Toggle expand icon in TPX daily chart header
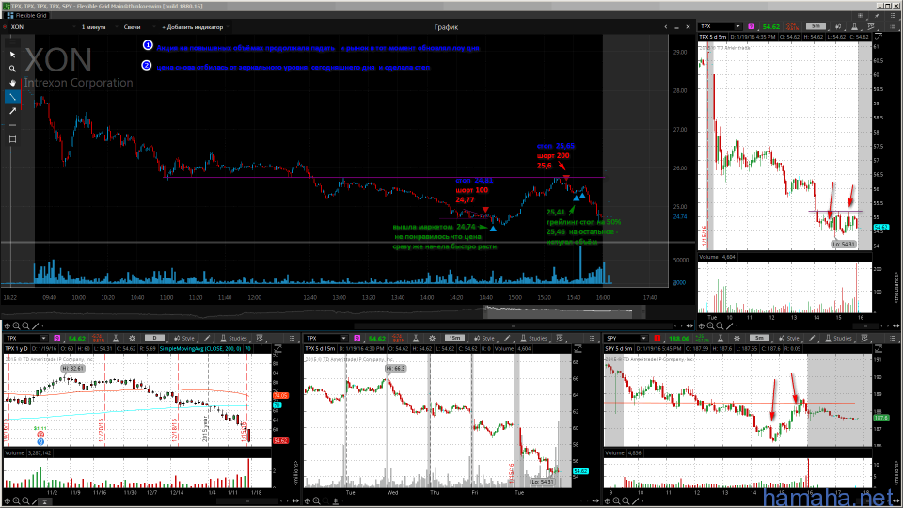 point(277,348)
